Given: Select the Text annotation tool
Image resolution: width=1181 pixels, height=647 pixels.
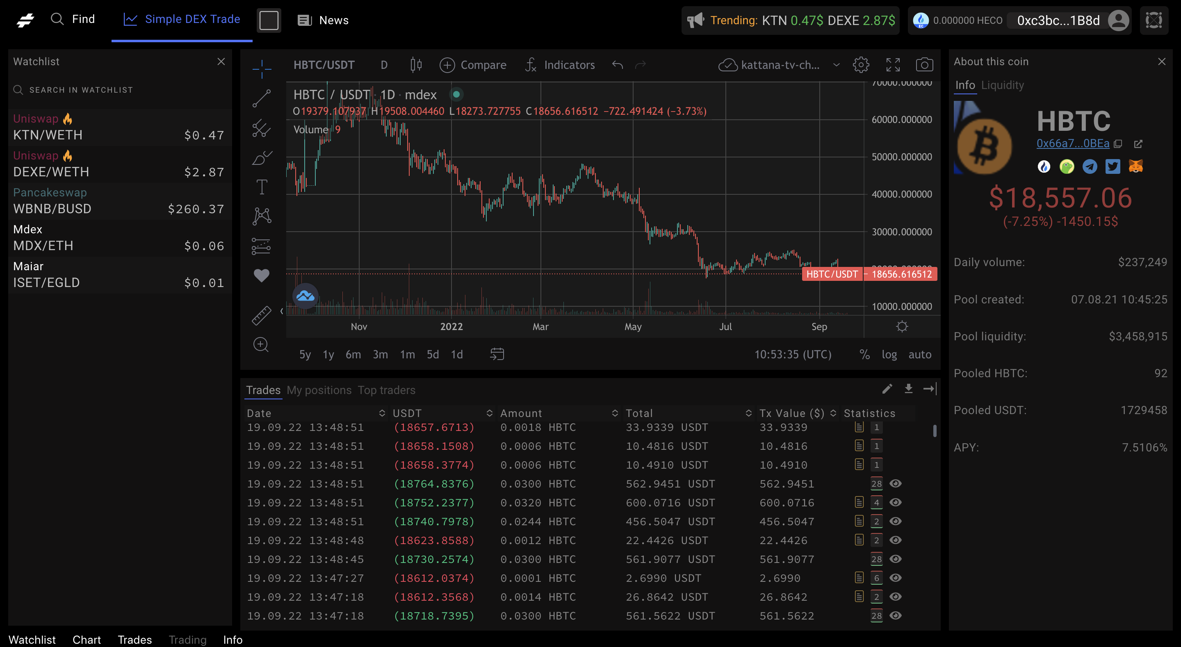Looking at the screenshot, I should pos(261,187).
